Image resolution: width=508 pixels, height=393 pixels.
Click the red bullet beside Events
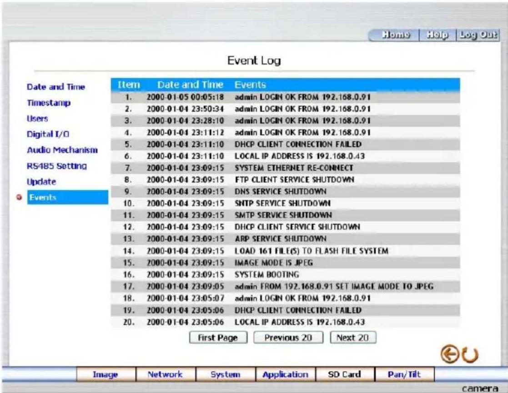click(20, 197)
